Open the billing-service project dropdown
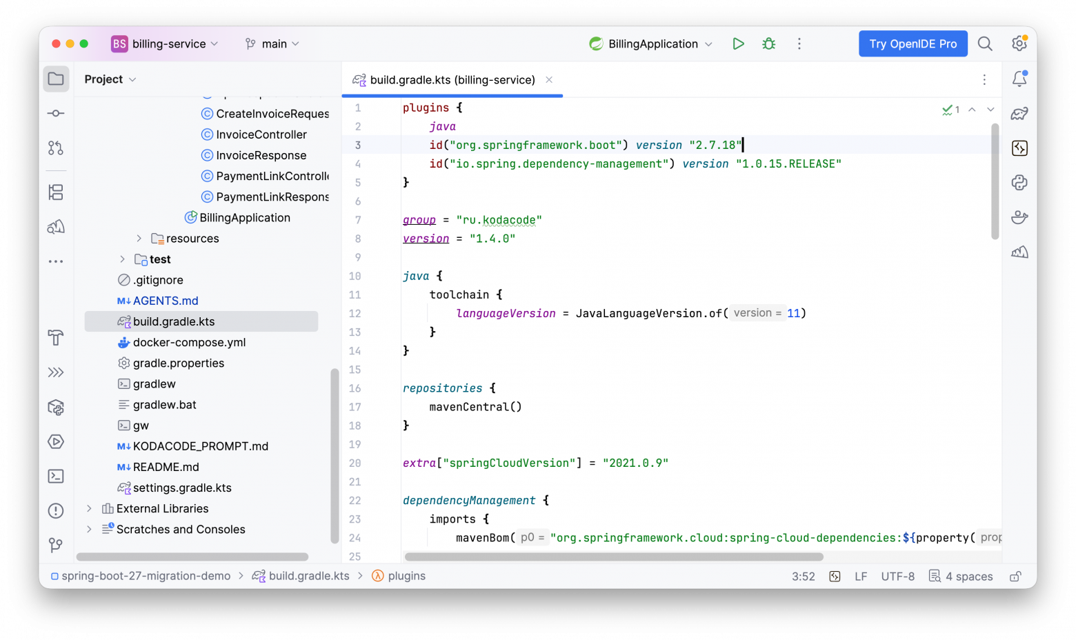 click(x=165, y=43)
